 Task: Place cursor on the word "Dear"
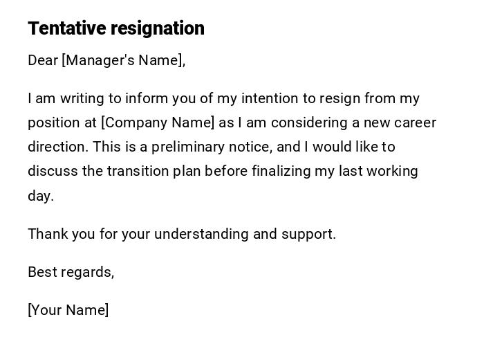coord(43,60)
